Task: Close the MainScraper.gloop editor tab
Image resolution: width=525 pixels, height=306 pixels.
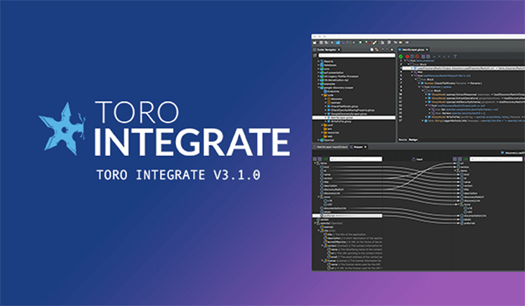Action: [x=427, y=50]
